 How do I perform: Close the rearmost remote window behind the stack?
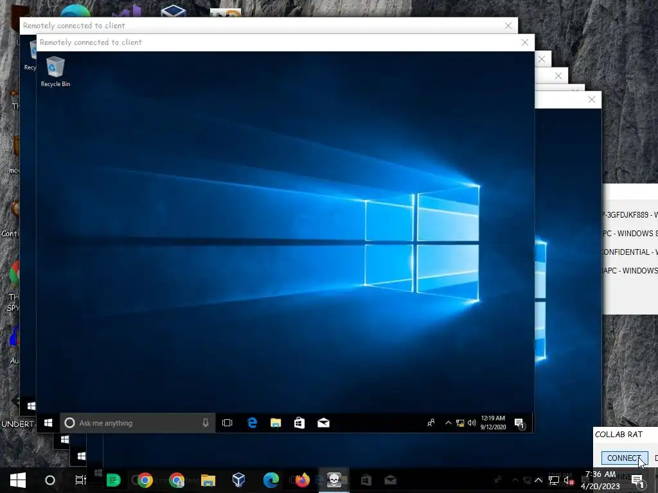pyautogui.click(x=592, y=99)
